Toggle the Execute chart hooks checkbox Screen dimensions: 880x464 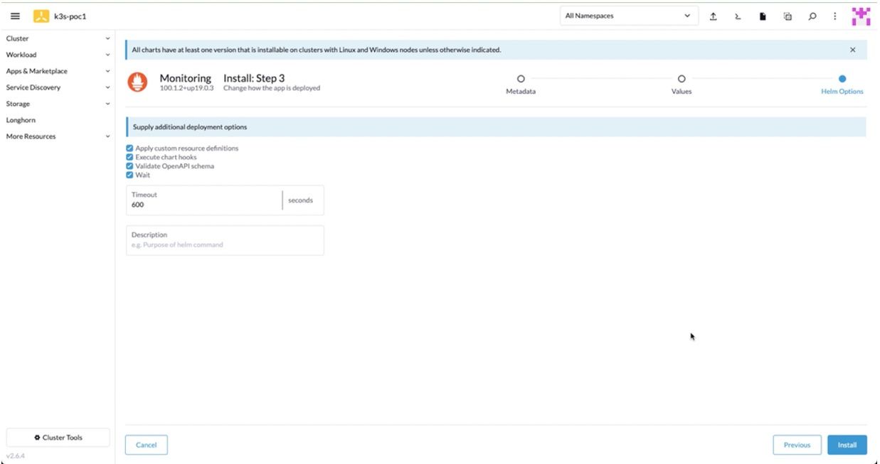click(129, 157)
